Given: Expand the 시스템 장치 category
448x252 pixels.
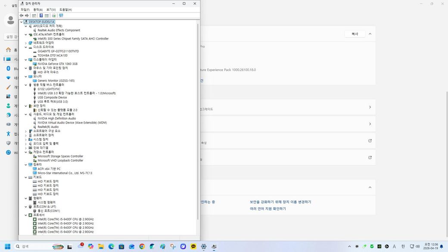Looking at the screenshot, I should [x=25, y=140].
